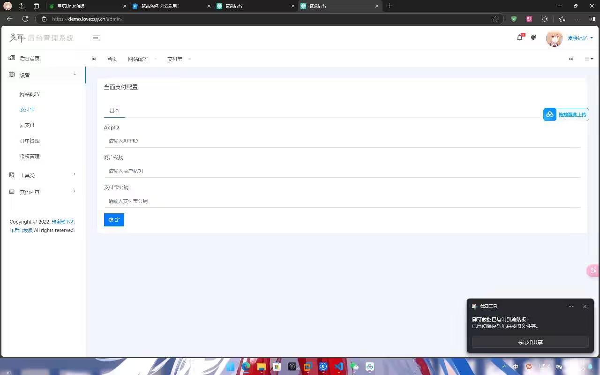Open Visual Studio Code from the taskbar

(338, 367)
